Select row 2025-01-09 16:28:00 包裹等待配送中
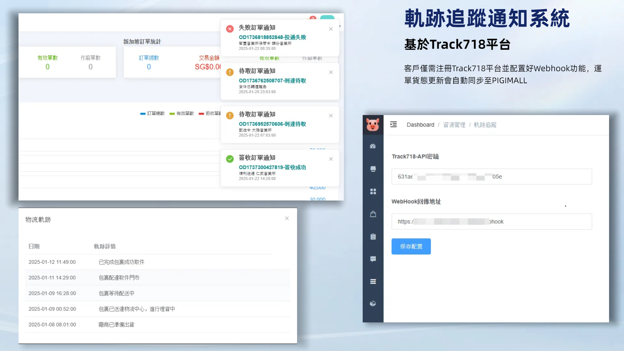The height and width of the screenshot is (351, 624). click(x=157, y=293)
